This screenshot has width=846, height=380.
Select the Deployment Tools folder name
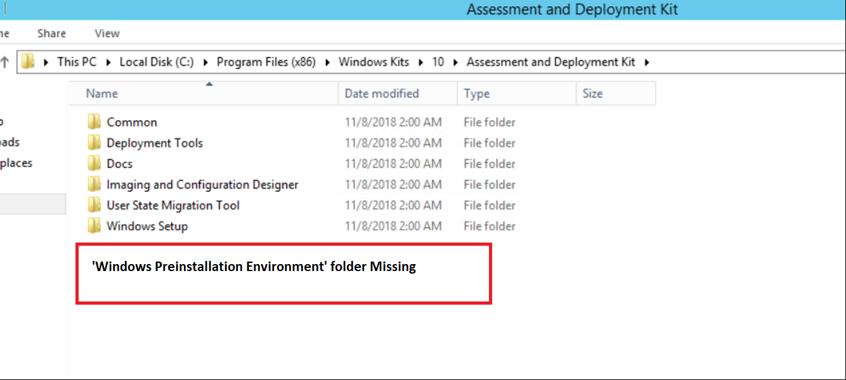pyautogui.click(x=155, y=143)
